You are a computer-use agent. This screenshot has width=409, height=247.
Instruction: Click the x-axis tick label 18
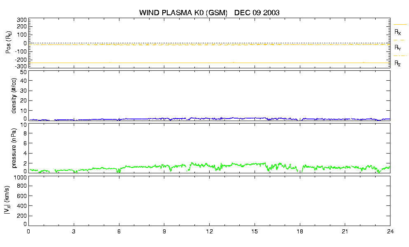300,231
